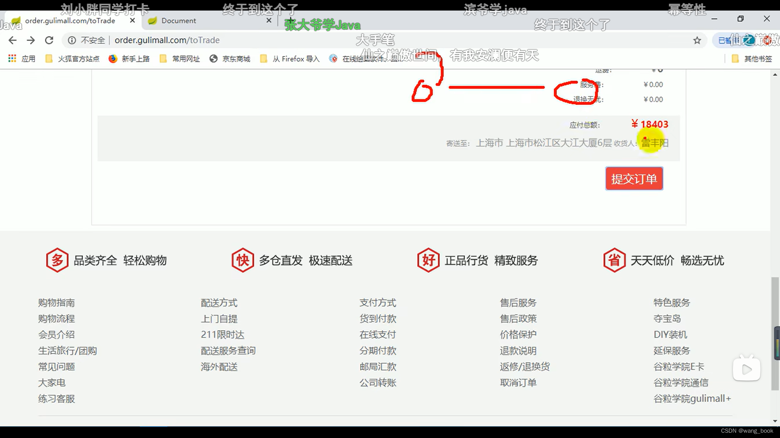Click the bilibili play overlay icon

pos(747,369)
